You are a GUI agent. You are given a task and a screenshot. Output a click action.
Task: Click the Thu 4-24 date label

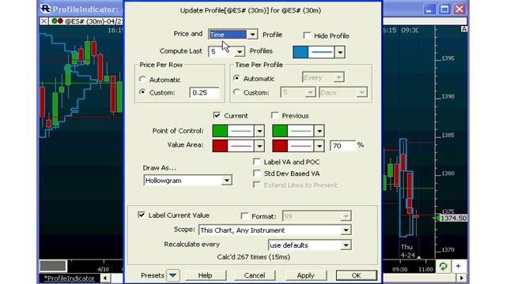click(x=407, y=251)
